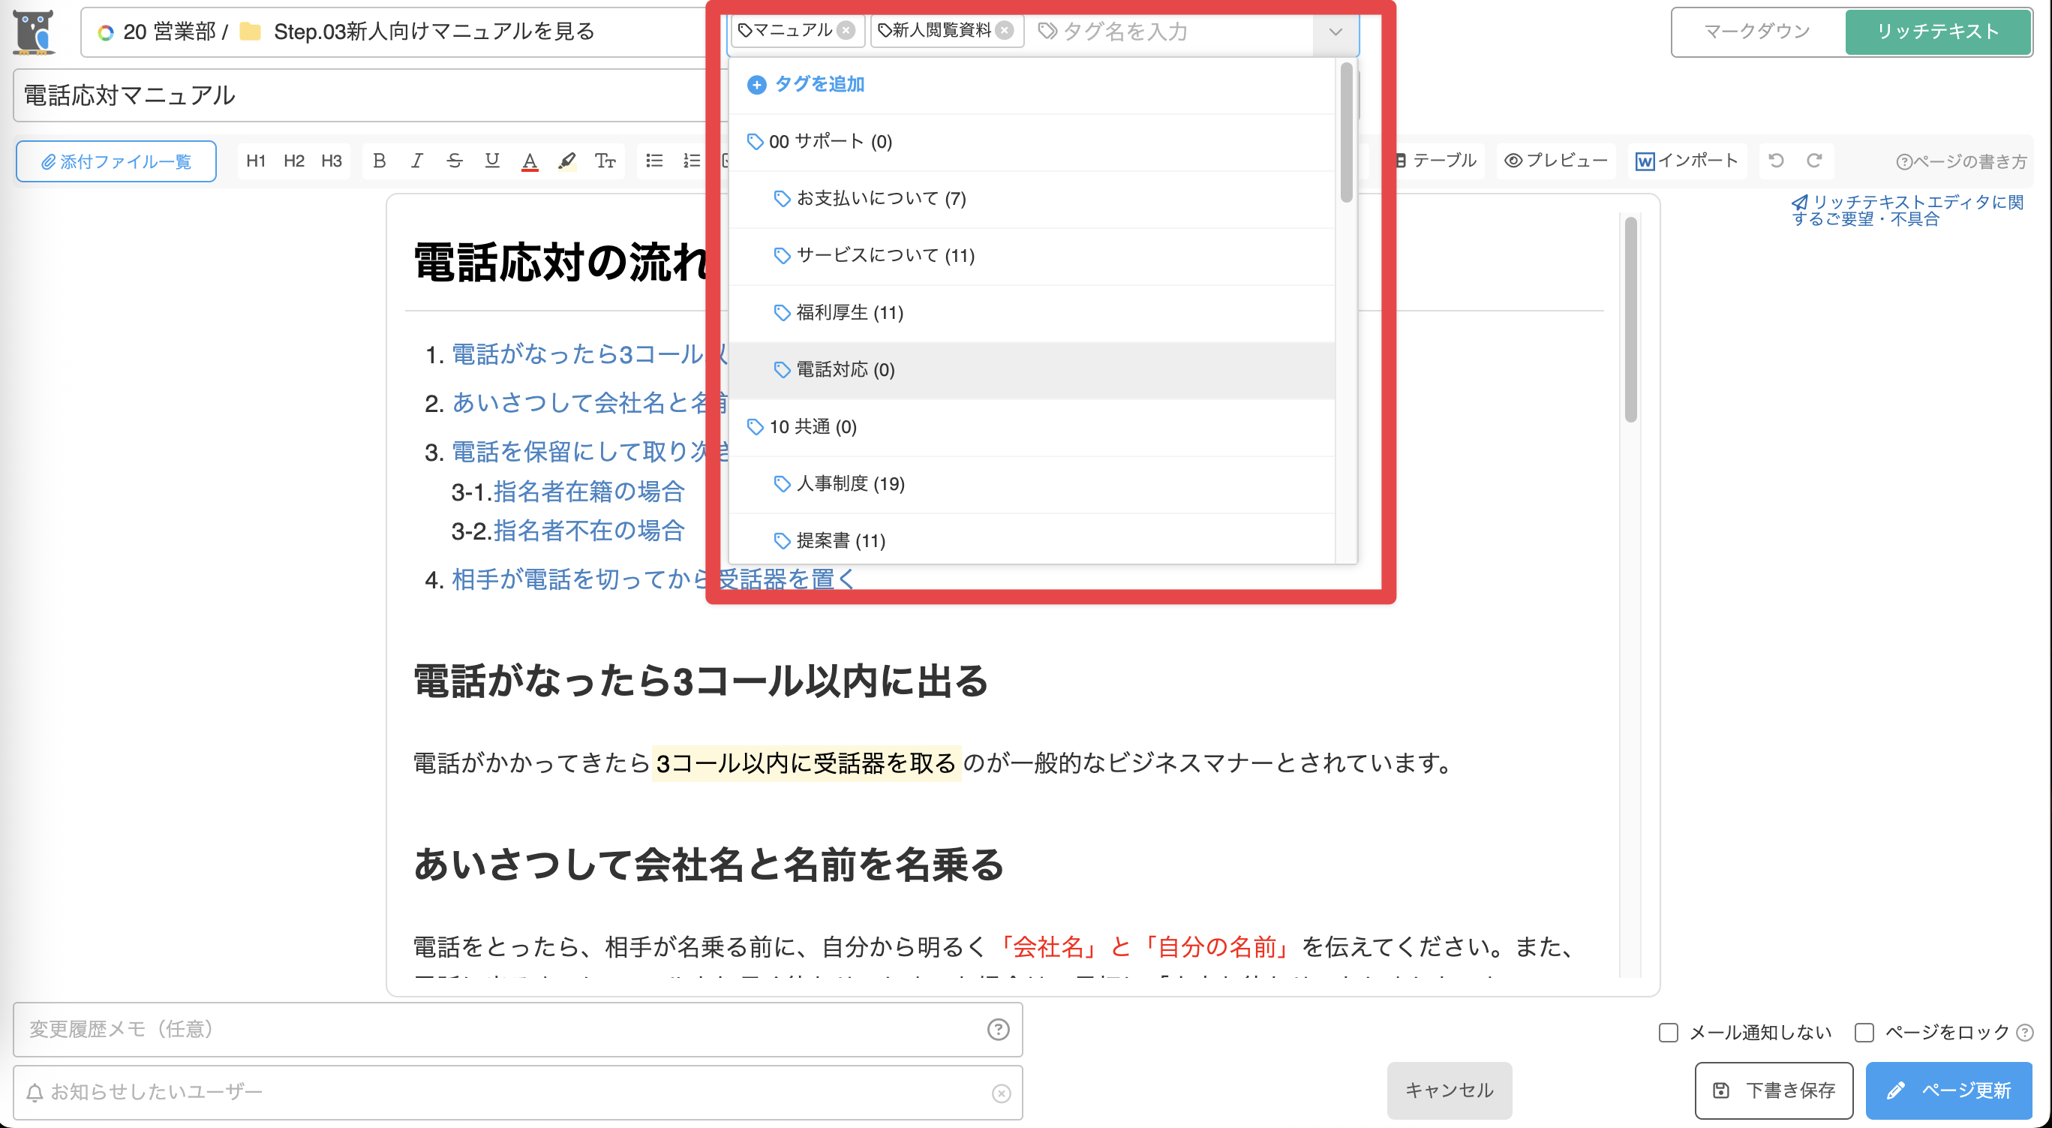Enable the メール通知しない checkbox
Screen dimensions: 2052x1128
tap(1668, 1032)
